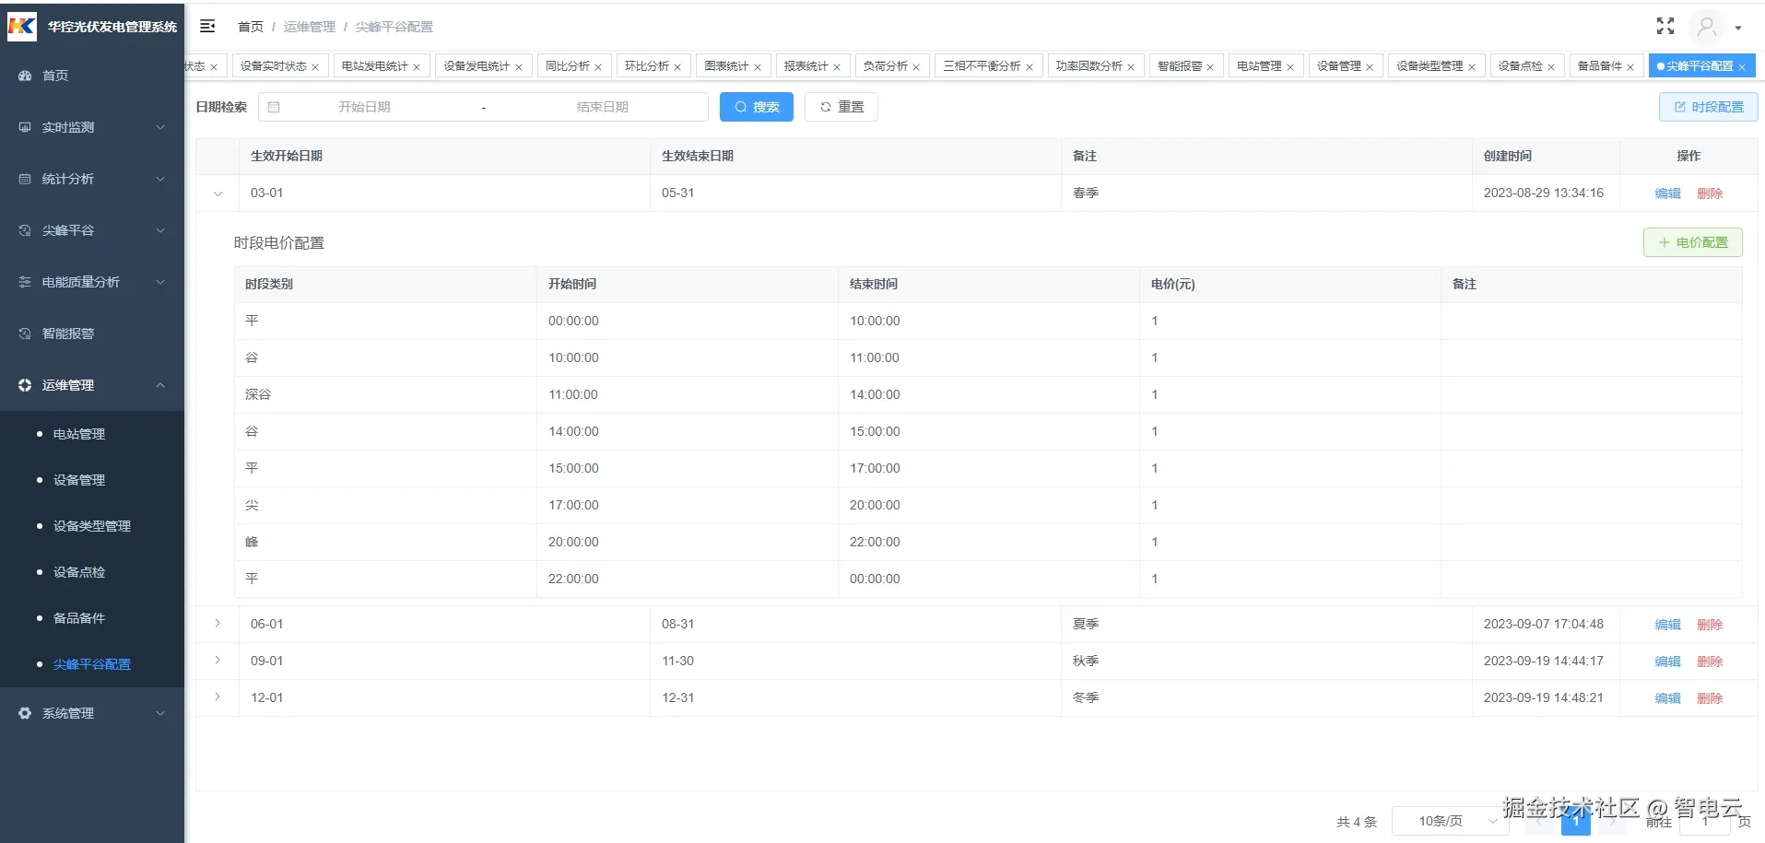Screen dimensions: 1765x843
Task: Click the 首页 breadcrumb link
Action: 251,27
